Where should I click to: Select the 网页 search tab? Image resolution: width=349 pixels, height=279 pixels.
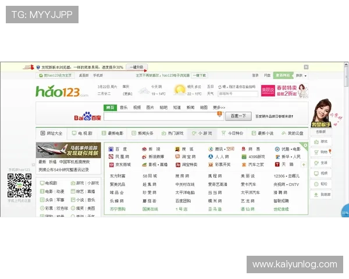(110, 108)
